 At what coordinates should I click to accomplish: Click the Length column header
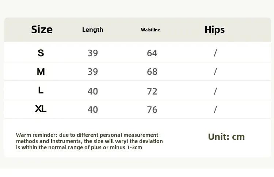tap(93, 30)
